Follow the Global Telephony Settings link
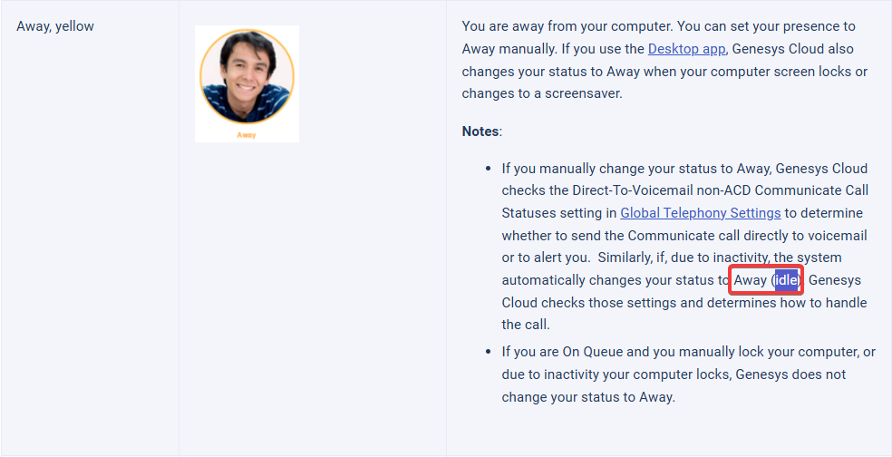 click(x=700, y=213)
